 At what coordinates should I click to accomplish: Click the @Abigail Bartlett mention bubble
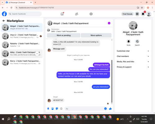point(101,65)
